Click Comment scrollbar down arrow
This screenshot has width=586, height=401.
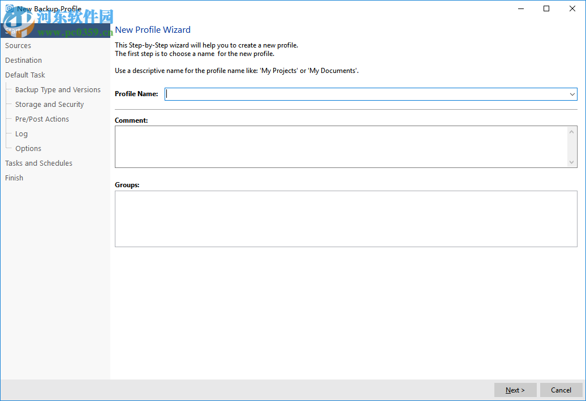point(572,162)
